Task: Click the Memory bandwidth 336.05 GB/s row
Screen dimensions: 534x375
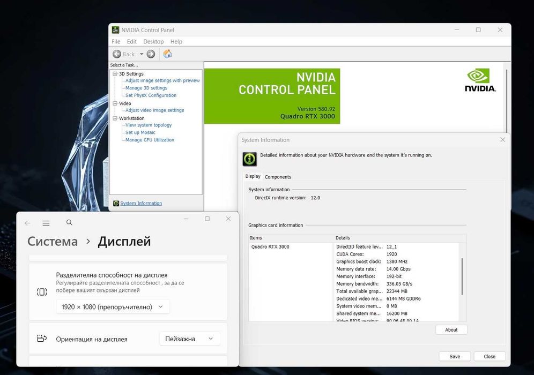Action: click(x=374, y=284)
